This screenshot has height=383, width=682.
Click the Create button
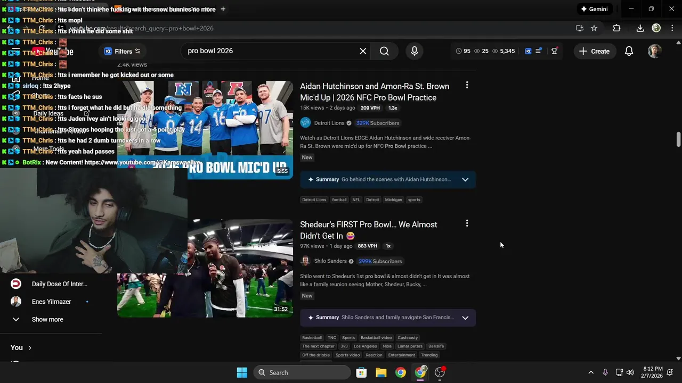595,51
